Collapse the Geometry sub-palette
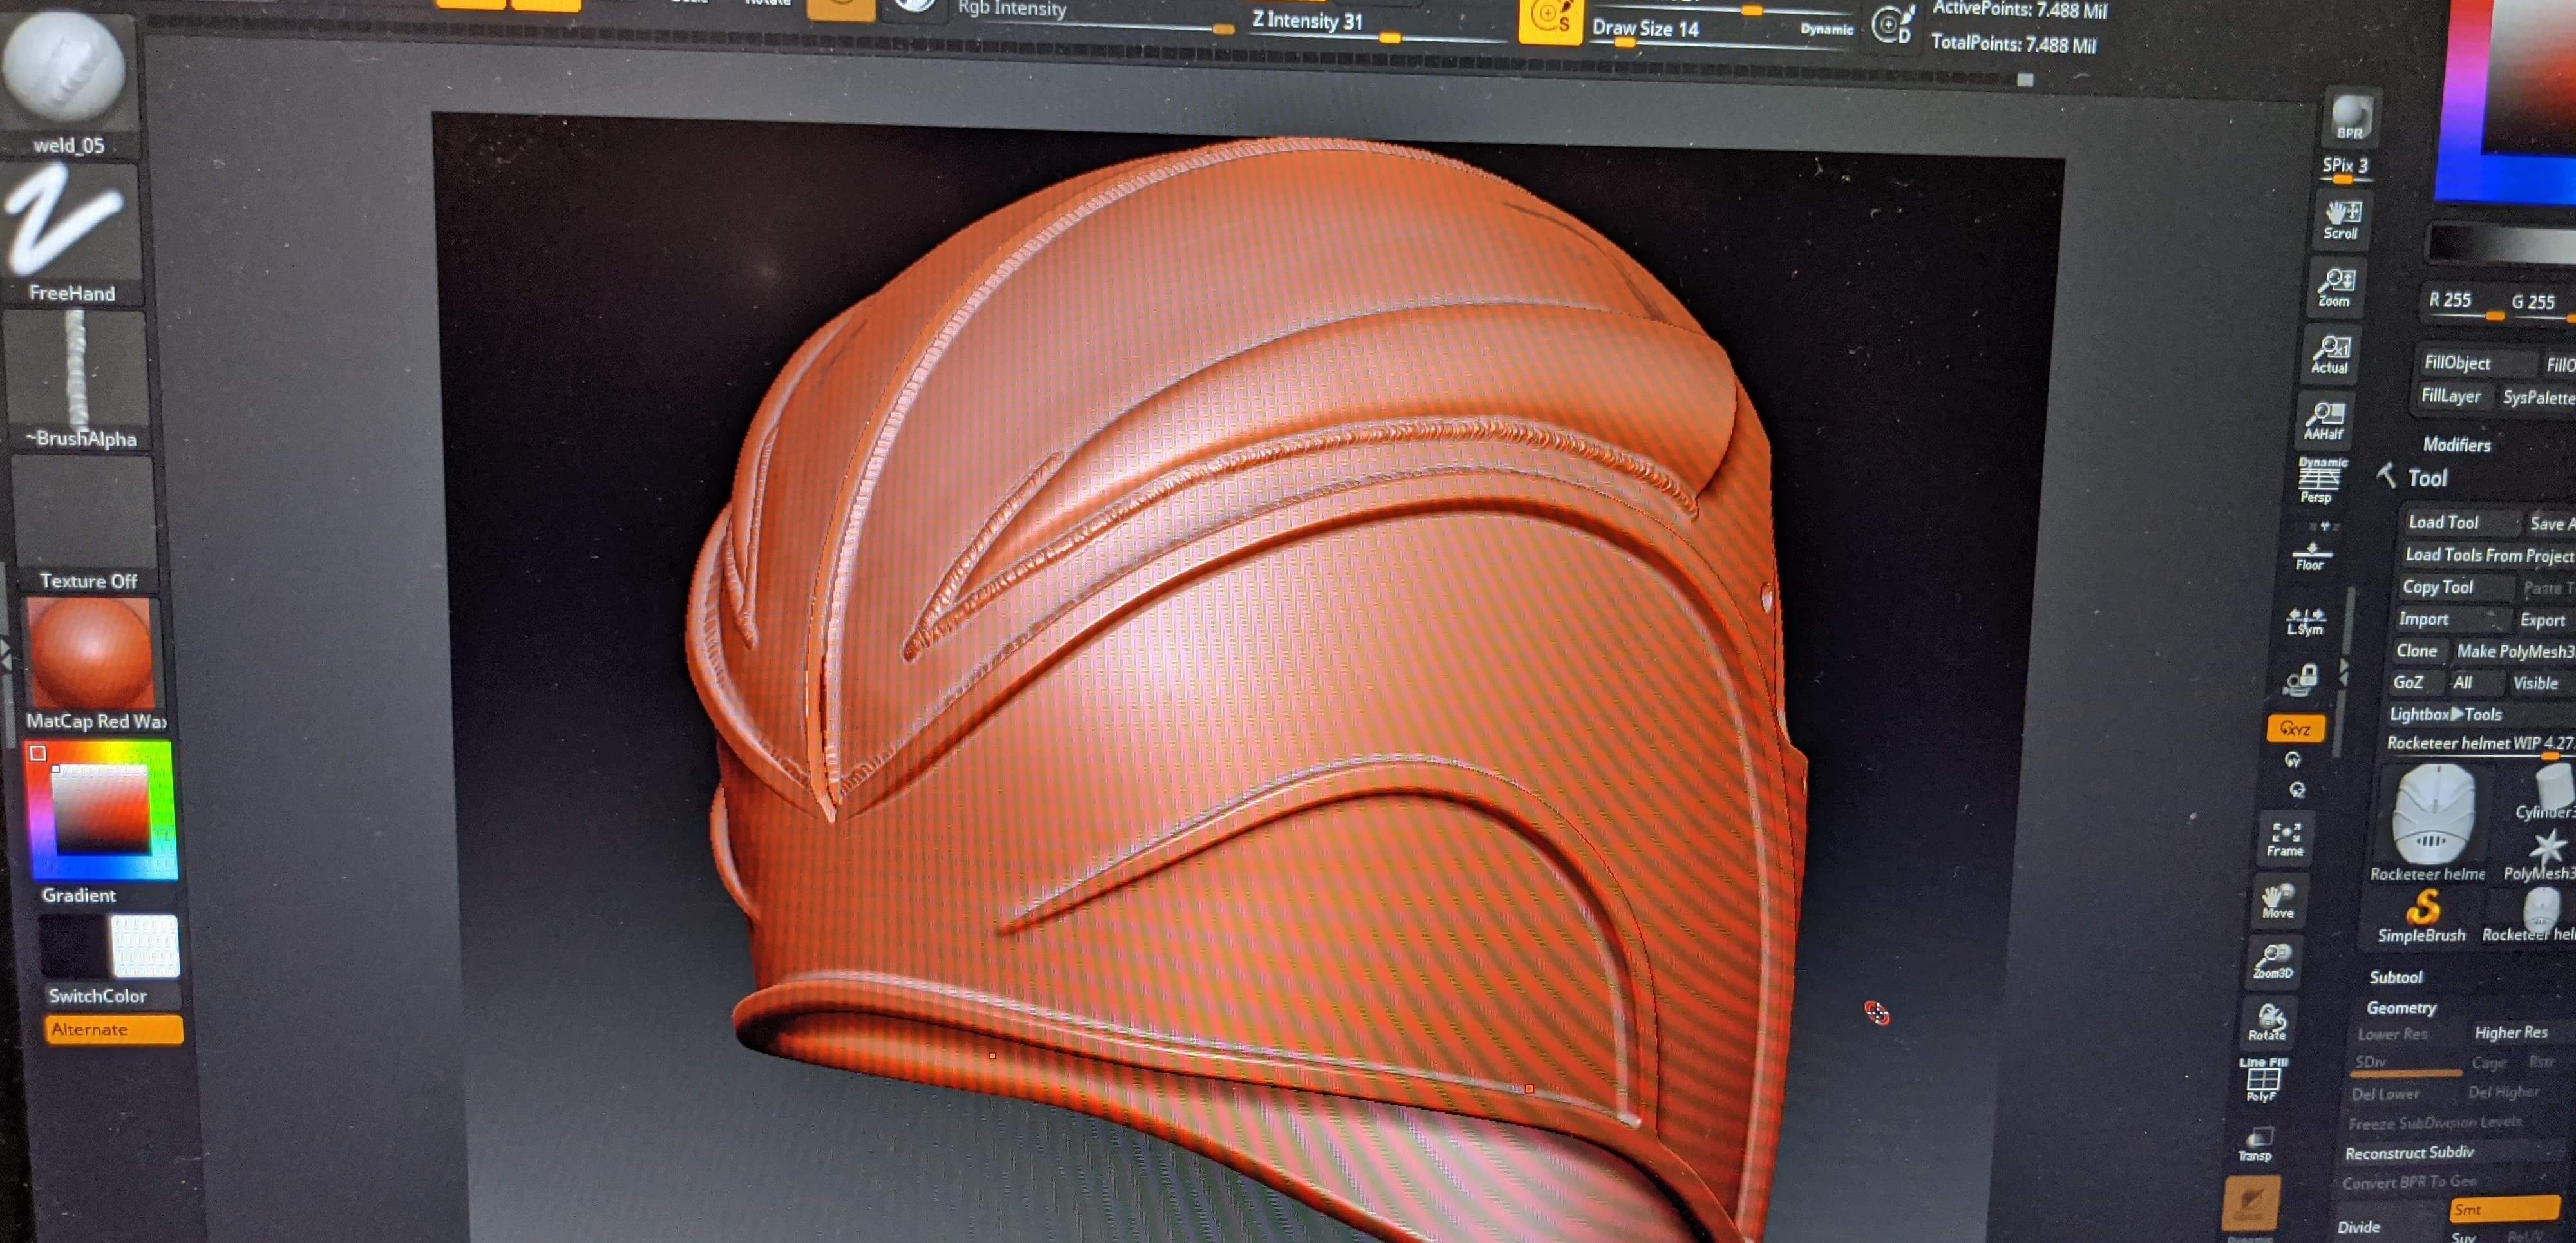 click(x=2400, y=1007)
